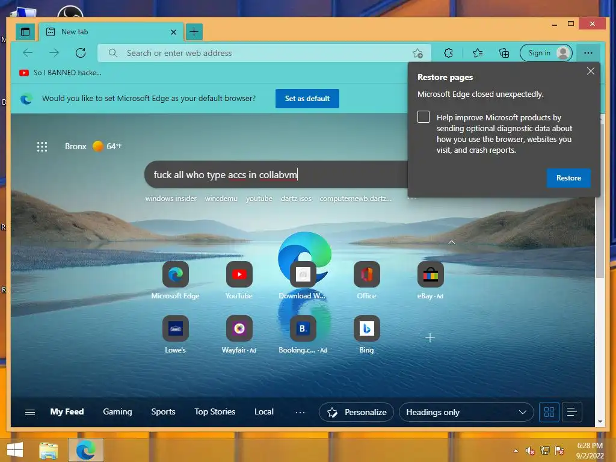Open Action Center flag tray icon

(x=559, y=451)
